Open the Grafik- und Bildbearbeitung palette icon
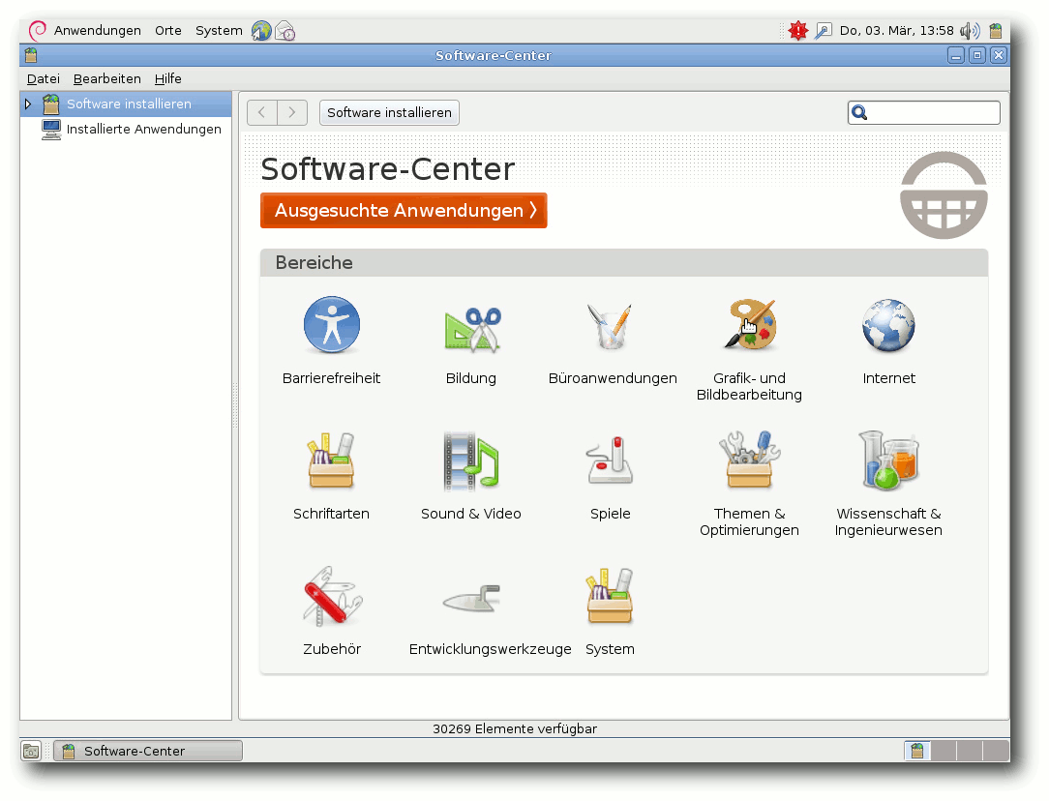Viewport: 1049px width, 801px height. (750, 324)
